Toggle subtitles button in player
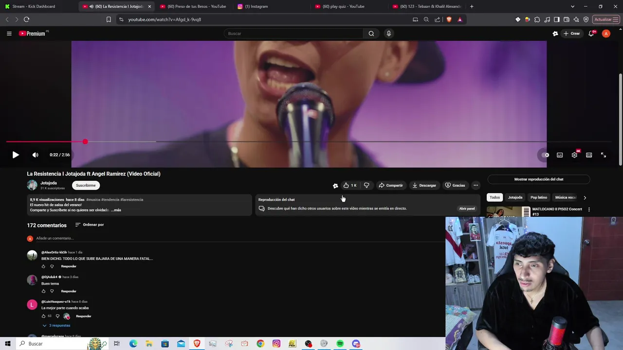This screenshot has height=350, width=623. click(560, 155)
